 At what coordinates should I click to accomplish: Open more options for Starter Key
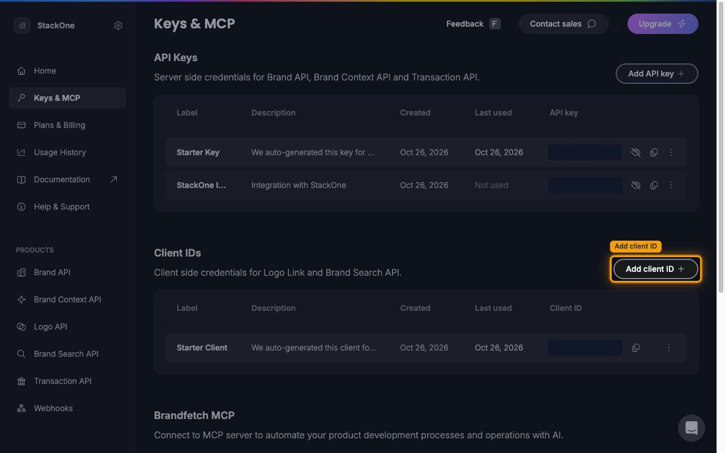pos(671,152)
